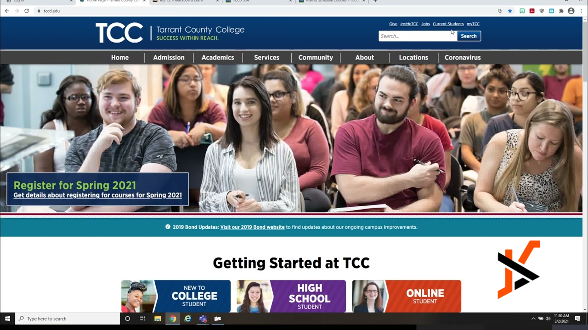Screen dimensions: 588x330
Task: Open Internet Explorer from the taskbar
Action: pos(187,319)
